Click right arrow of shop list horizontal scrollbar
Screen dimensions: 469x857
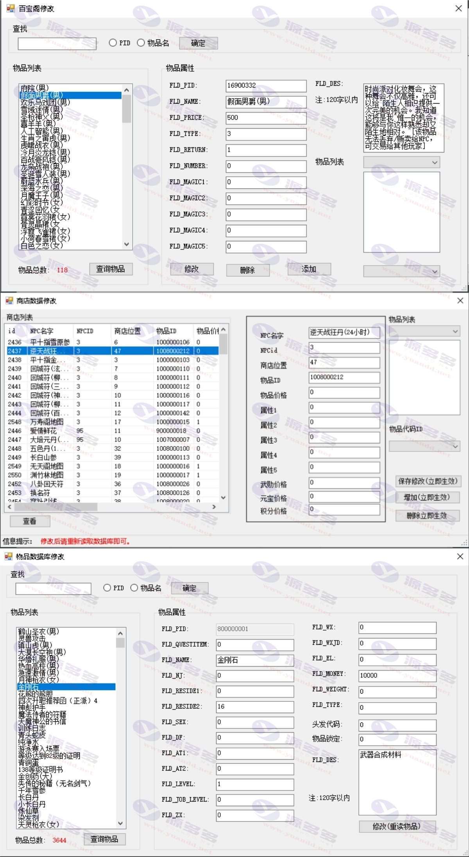(x=214, y=507)
